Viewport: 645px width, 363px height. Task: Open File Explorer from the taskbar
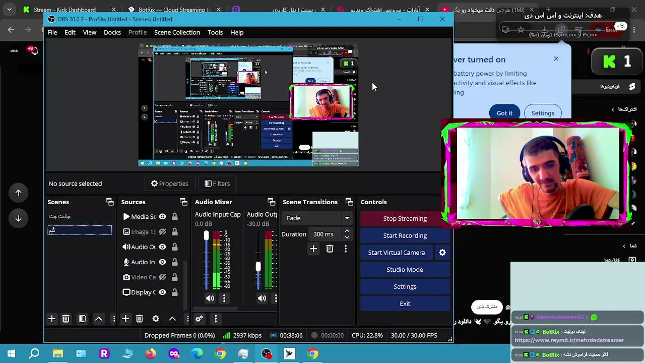[x=58, y=353]
